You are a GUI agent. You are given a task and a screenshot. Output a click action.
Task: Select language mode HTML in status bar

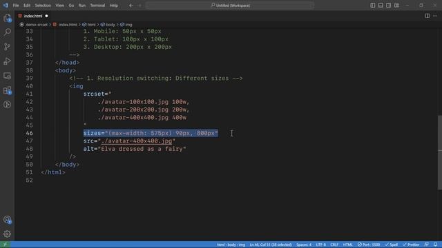click(x=348, y=245)
